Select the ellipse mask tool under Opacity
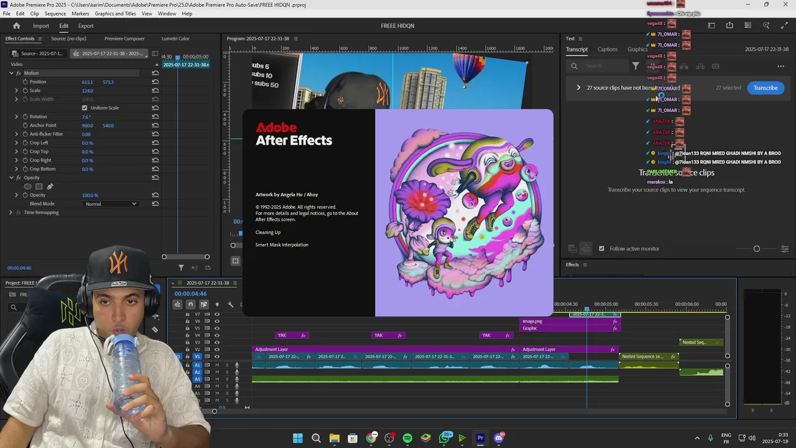Screen dimensions: 796x448 click(27, 186)
